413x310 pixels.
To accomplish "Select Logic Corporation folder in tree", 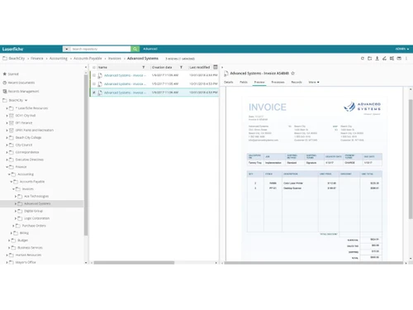I will coord(36,218).
